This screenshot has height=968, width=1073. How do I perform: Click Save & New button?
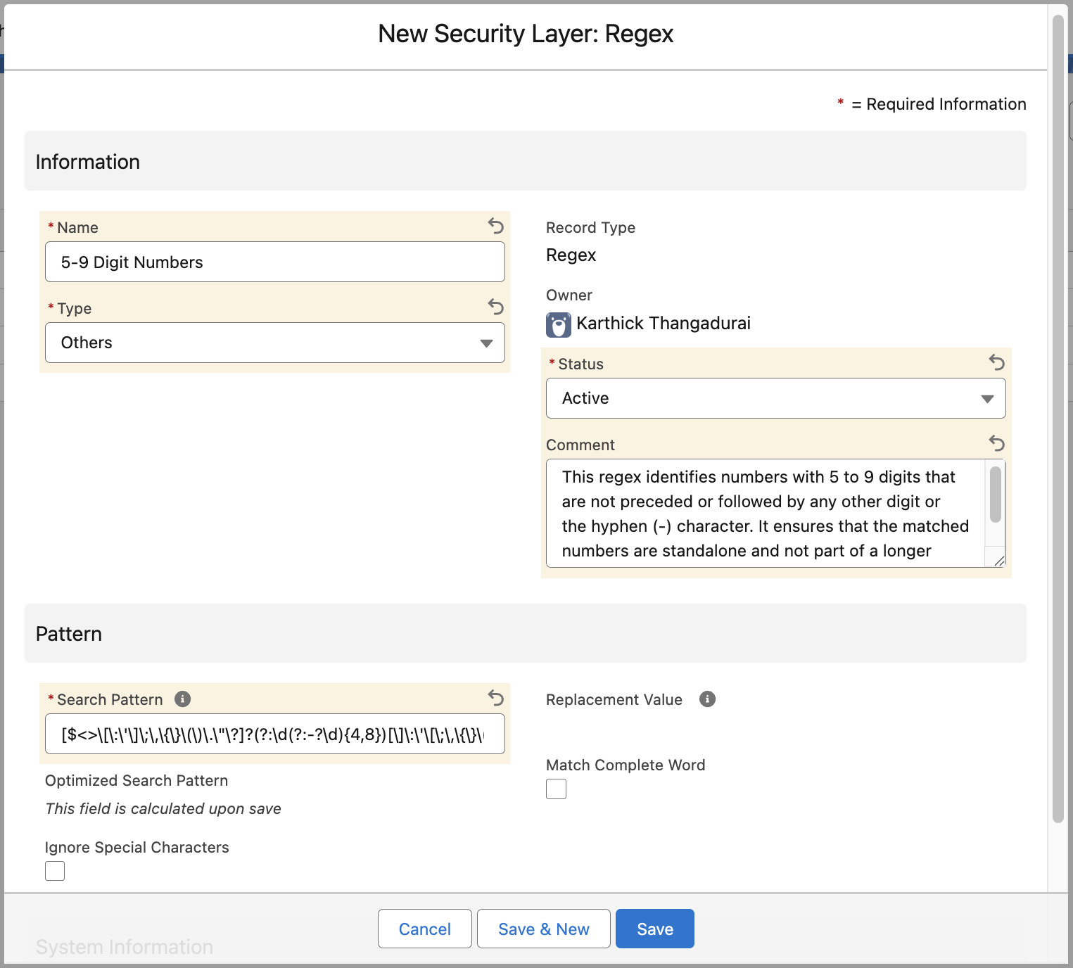[543, 929]
